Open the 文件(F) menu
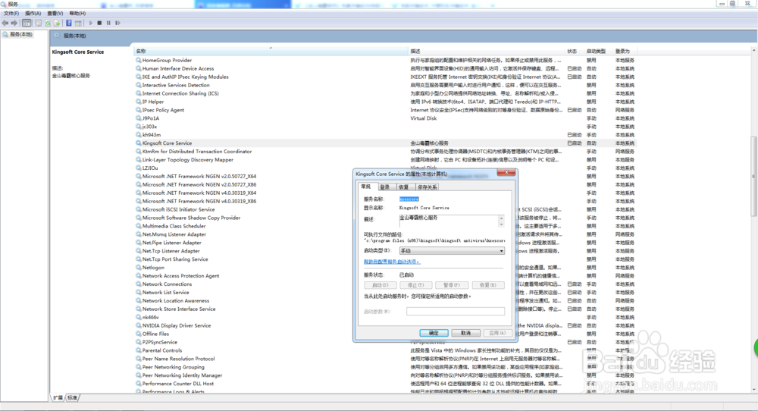The height and width of the screenshot is (411, 758). coord(11,13)
